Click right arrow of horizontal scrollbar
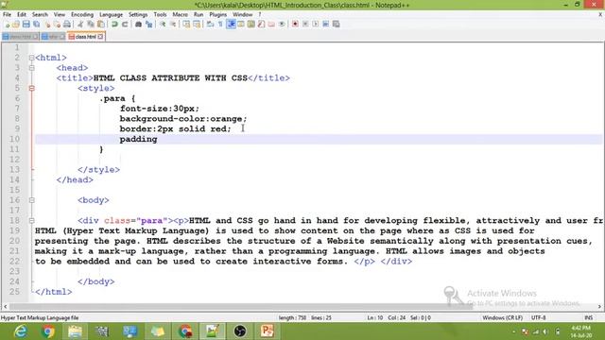The image size is (605, 340). point(599,306)
